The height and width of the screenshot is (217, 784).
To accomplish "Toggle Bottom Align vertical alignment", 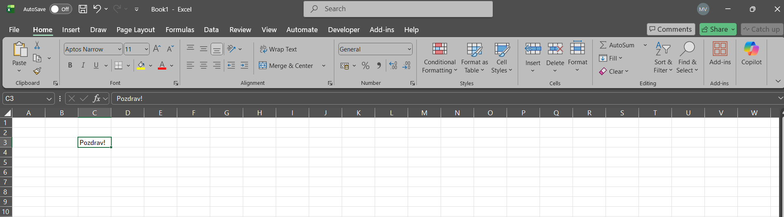I will 217,49.
